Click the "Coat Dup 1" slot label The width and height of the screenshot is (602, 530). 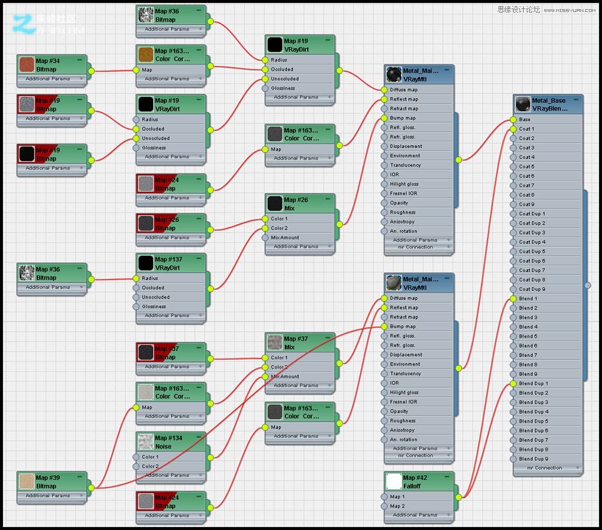point(532,214)
